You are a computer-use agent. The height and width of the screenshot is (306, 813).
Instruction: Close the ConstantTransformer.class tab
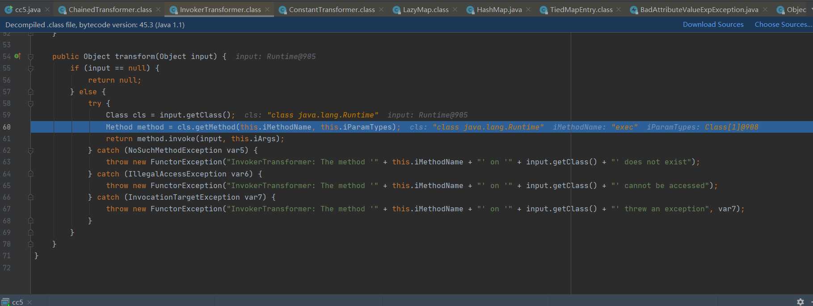[381, 9]
